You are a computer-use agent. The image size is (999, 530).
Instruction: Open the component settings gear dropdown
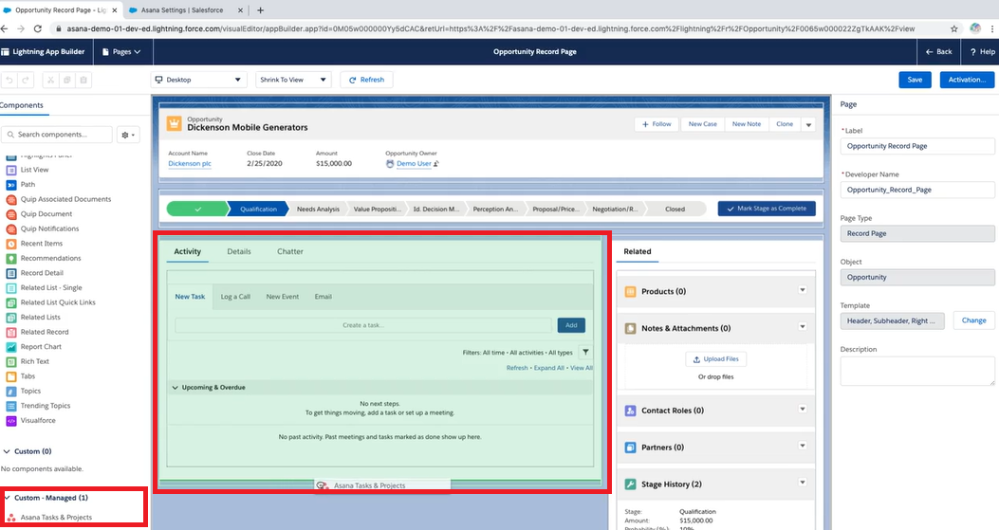click(x=127, y=135)
